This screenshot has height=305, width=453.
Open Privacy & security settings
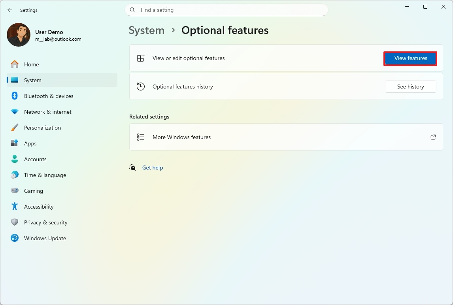45,222
